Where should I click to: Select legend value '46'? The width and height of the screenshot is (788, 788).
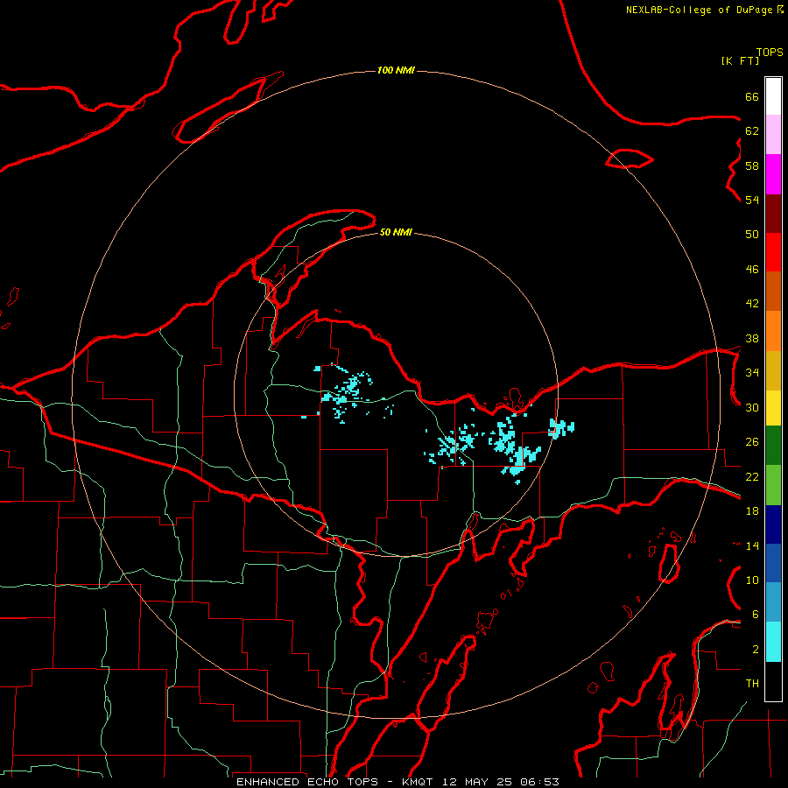pos(752,270)
